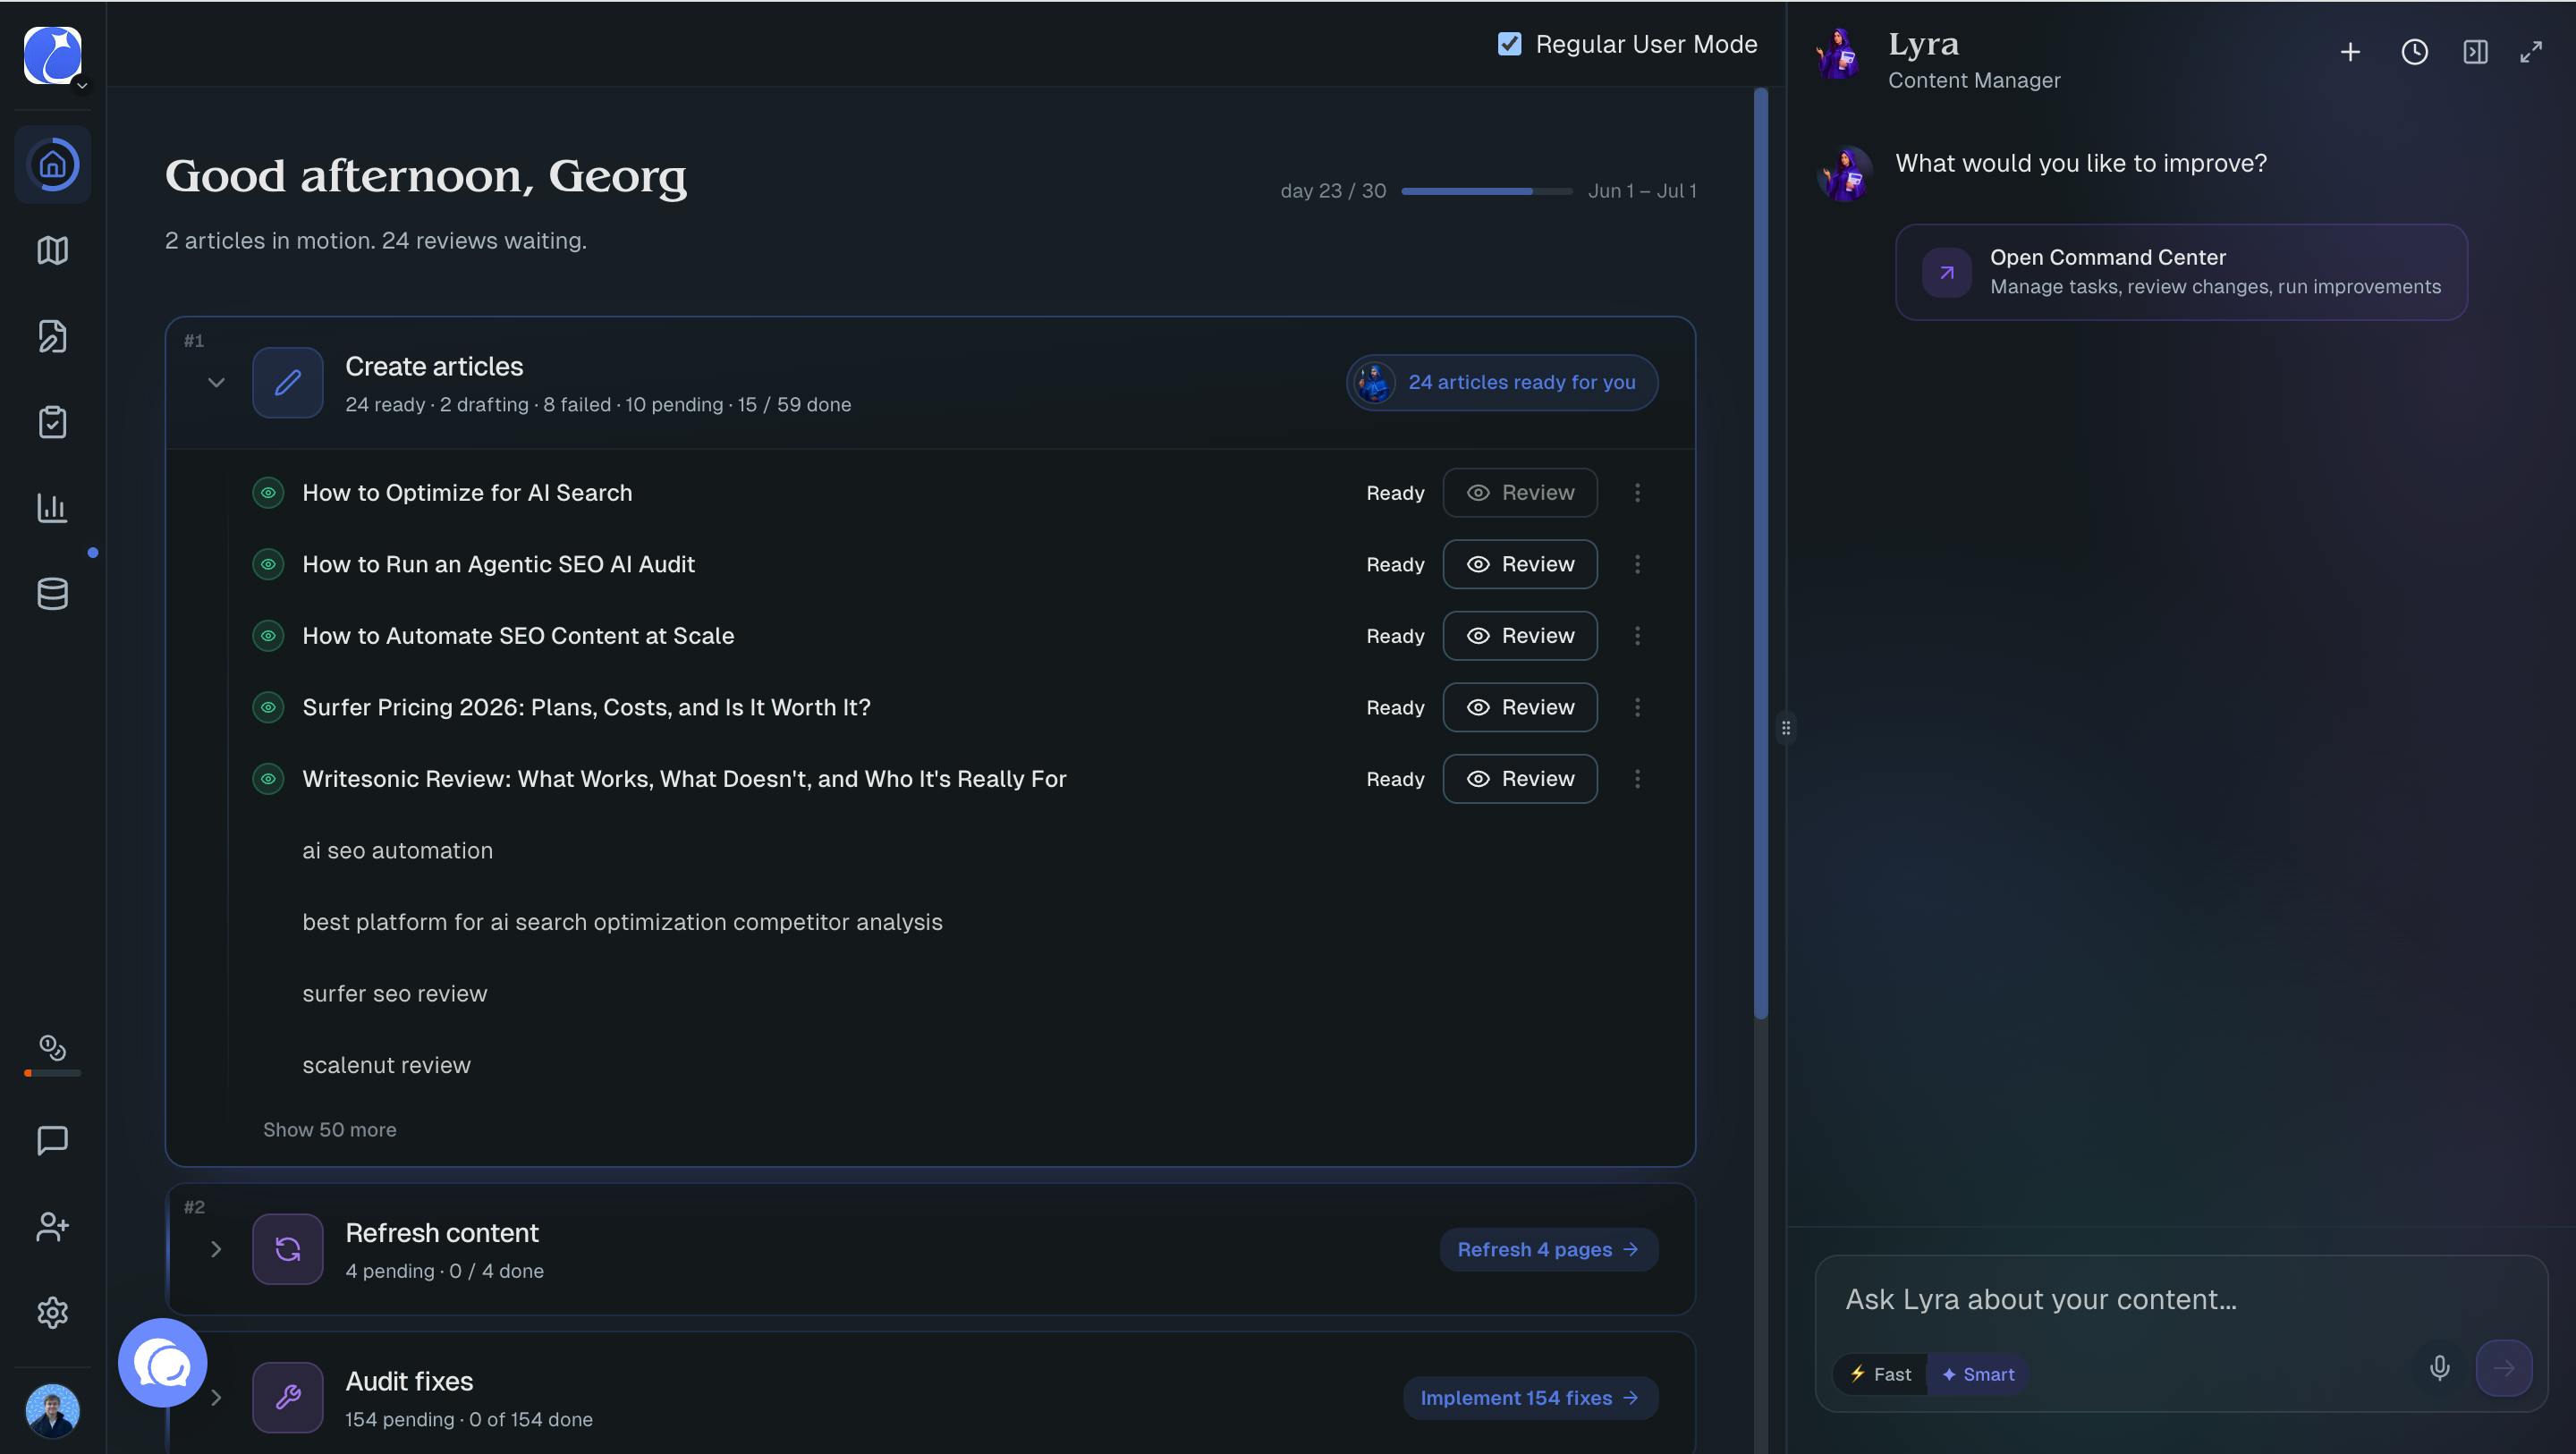The width and height of the screenshot is (2576, 1454).
Task: Toggle the Regular User Mode checkbox
Action: (1509, 44)
